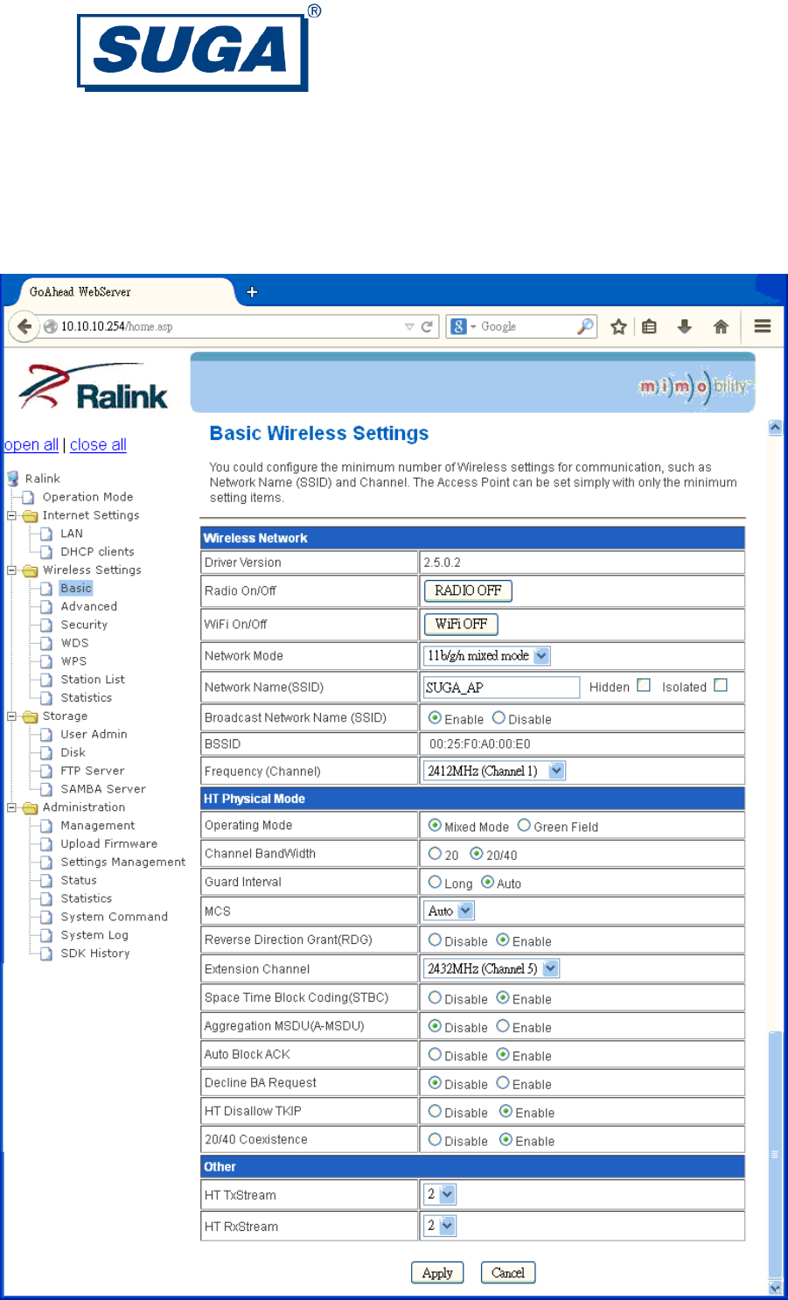Click the page scrollbar up arrow

[x=775, y=427]
